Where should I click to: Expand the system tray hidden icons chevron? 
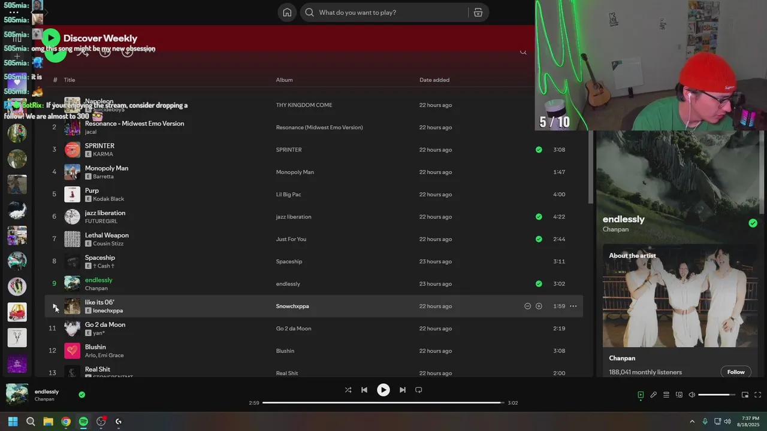(692, 421)
